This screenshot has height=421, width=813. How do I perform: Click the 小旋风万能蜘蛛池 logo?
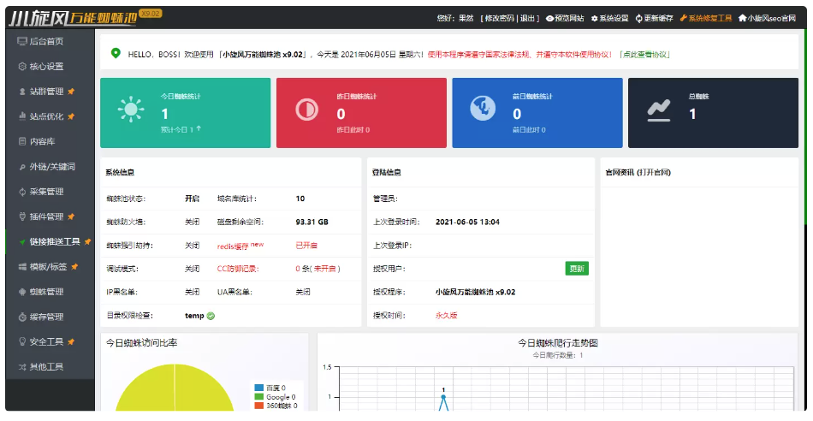[x=73, y=18]
